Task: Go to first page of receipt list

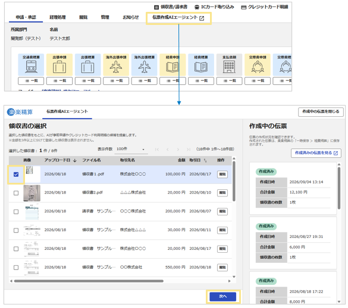Action: click(157, 150)
